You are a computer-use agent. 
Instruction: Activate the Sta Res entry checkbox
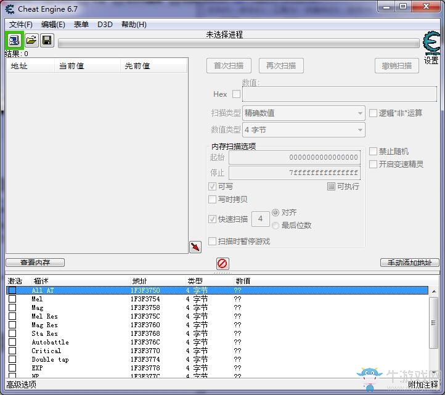(x=12, y=333)
